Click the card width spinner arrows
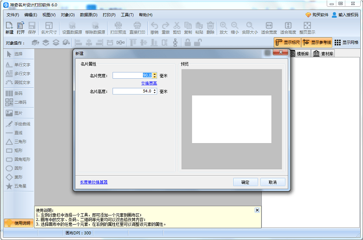Viewport: 363px width, 240px height. [155, 76]
